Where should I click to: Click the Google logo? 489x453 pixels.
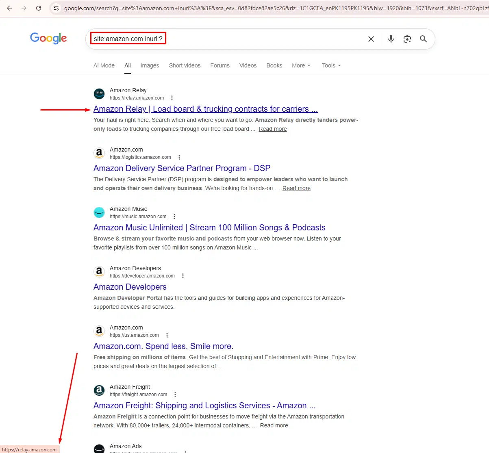(48, 38)
